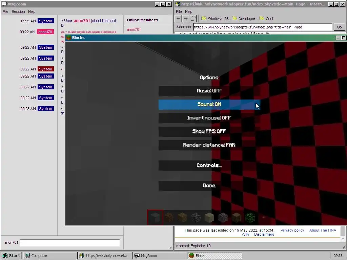Toggle Invert mouse: OFF

click(x=209, y=118)
